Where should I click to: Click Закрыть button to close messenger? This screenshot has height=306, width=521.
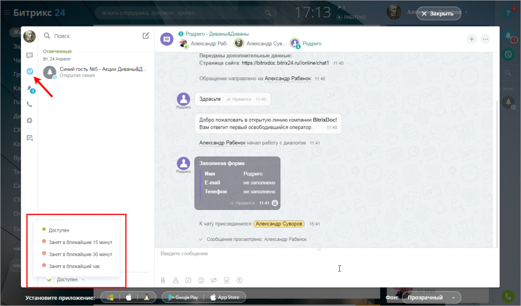pyautogui.click(x=439, y=14)
